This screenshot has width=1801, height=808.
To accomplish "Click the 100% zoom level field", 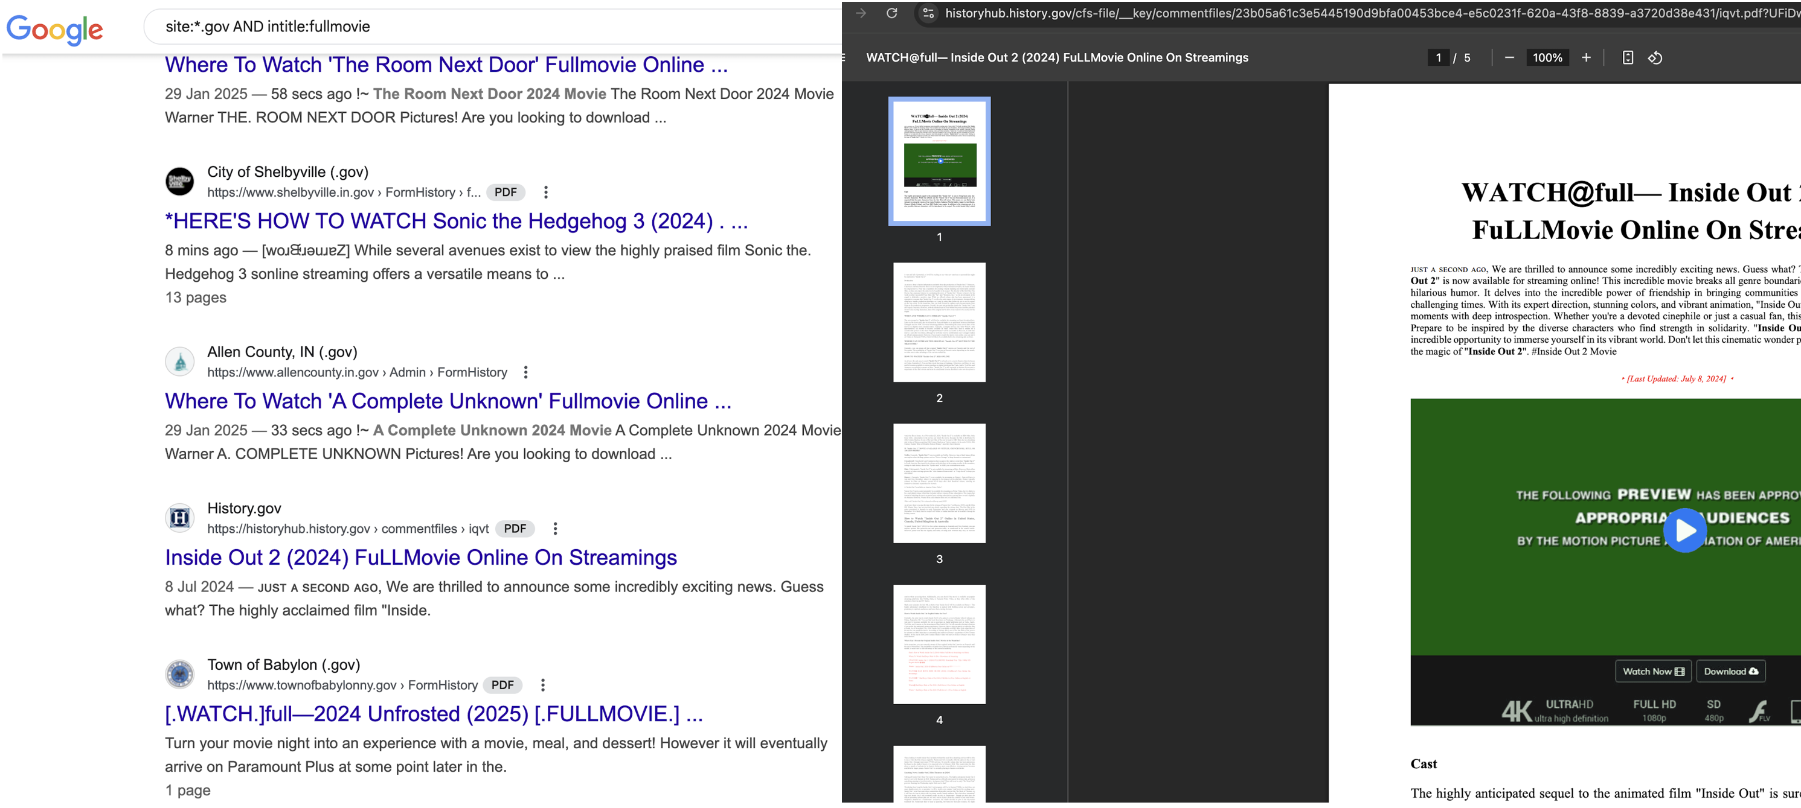I will [1547, 58].
